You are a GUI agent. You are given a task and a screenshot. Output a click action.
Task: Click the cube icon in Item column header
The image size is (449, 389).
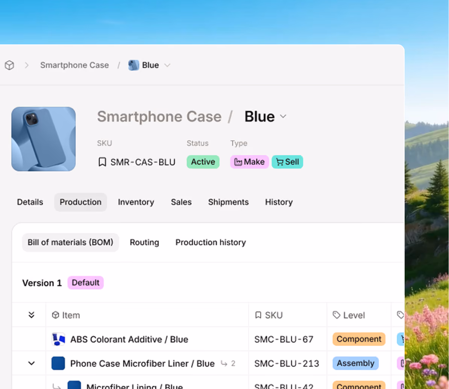[x=56, y=315]
